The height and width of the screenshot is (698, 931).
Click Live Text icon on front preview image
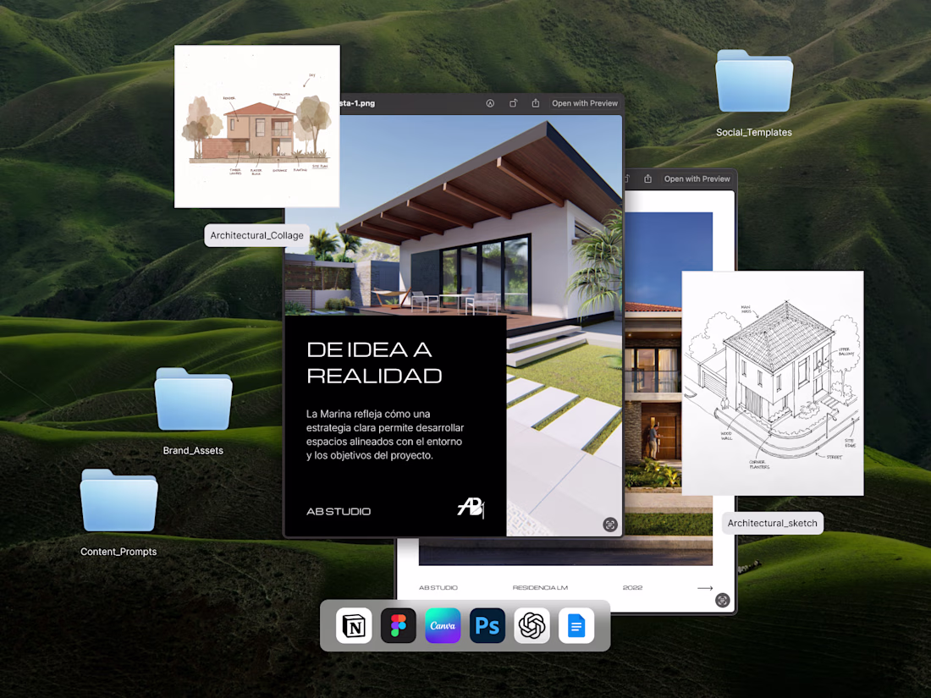point(610,525)
